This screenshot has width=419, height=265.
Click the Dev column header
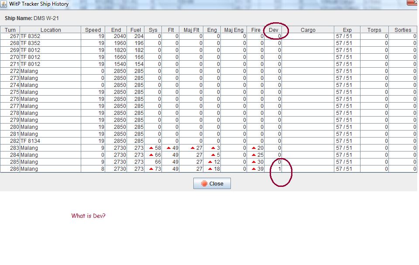(x=273, y=30)
